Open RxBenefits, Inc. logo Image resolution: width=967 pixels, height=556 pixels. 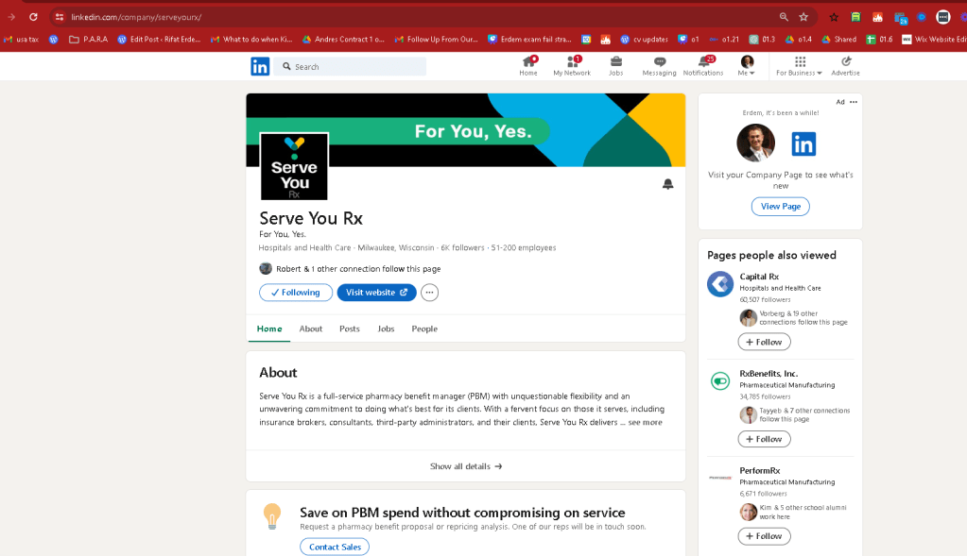tap(720, 381)
